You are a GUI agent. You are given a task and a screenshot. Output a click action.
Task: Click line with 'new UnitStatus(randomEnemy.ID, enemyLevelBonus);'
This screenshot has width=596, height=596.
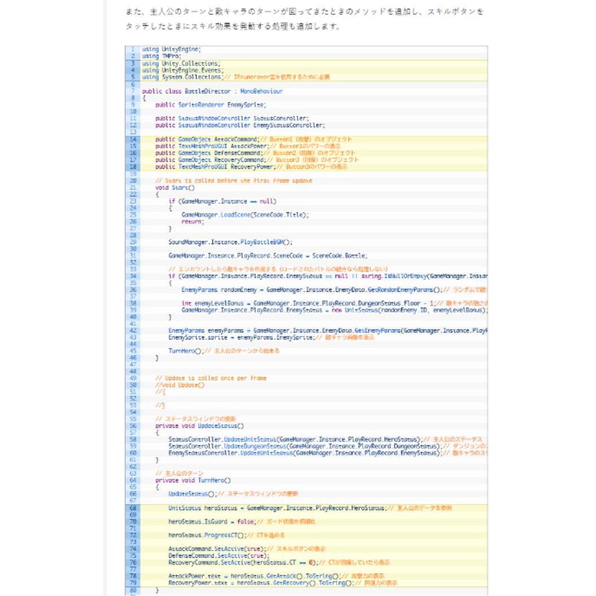(x=334, y=310)
